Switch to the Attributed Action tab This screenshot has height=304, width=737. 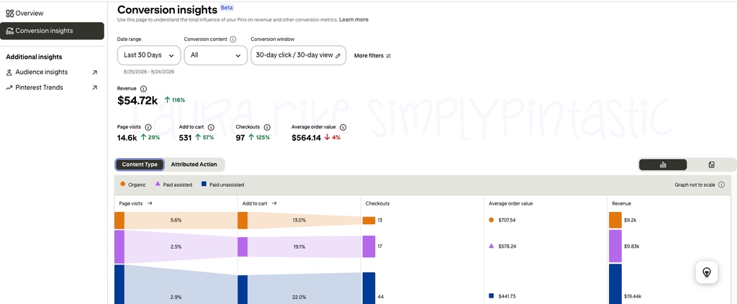tap(194, 165)
